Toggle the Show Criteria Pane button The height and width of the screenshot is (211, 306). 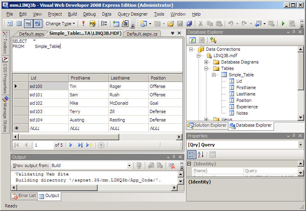[x=19, y=24]
